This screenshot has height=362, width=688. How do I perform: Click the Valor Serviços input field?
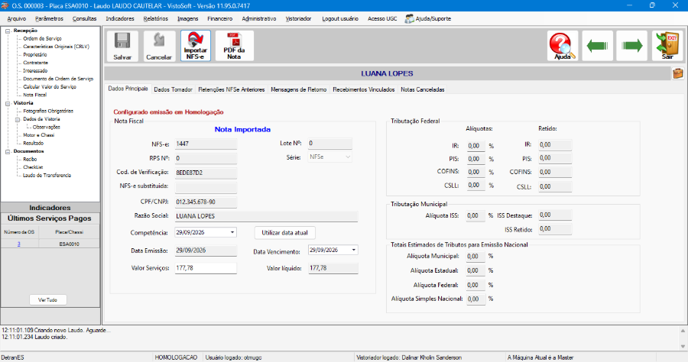click(x=206, y=268)
